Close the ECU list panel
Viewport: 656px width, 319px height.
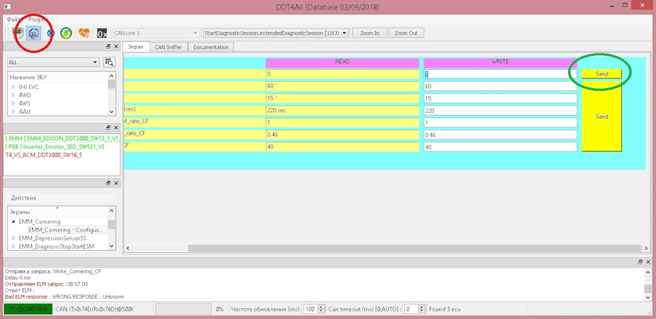click(x=116, y=47)
